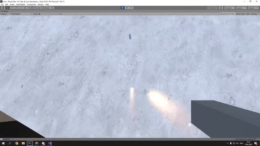Open the Collab menu
Image resolution: width=260 pixels, height=146 pixels.
click(212, 8)
